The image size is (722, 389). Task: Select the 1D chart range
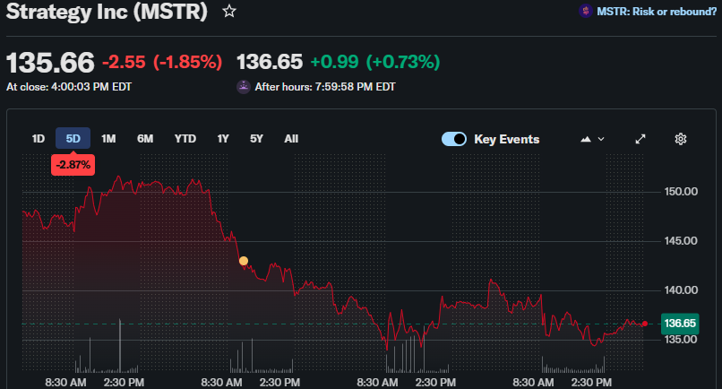(x=39, y=139)
